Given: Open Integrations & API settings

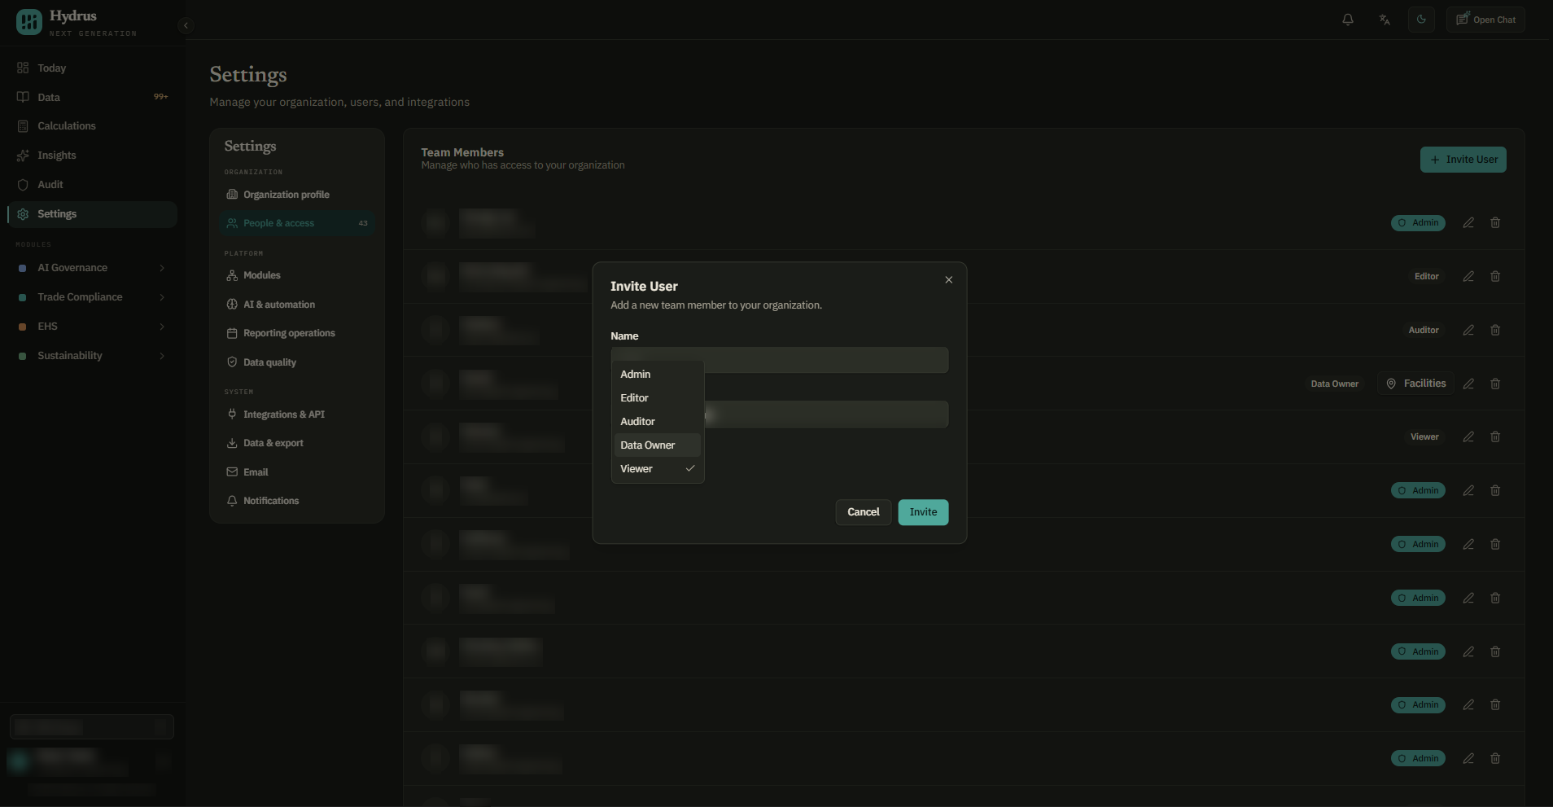Looking at the screenshot, I should [297, 414].
